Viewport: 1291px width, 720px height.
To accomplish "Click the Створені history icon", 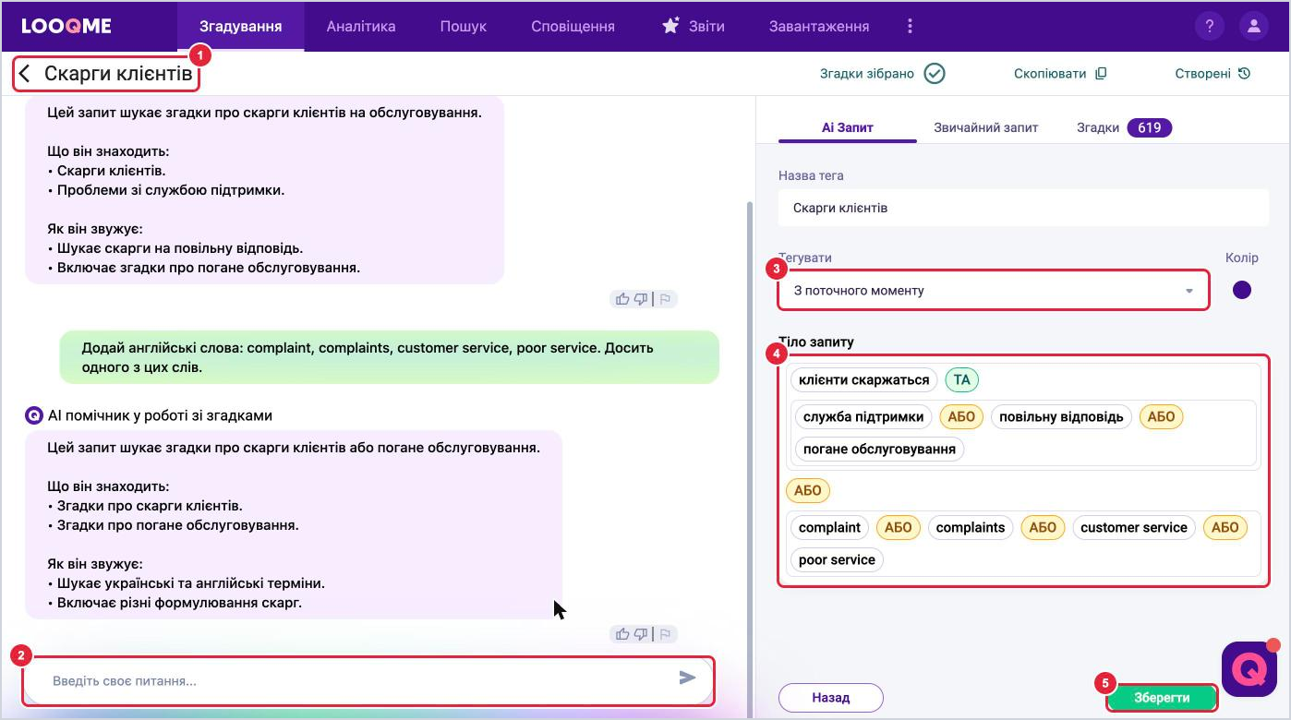I will 1244,74.
